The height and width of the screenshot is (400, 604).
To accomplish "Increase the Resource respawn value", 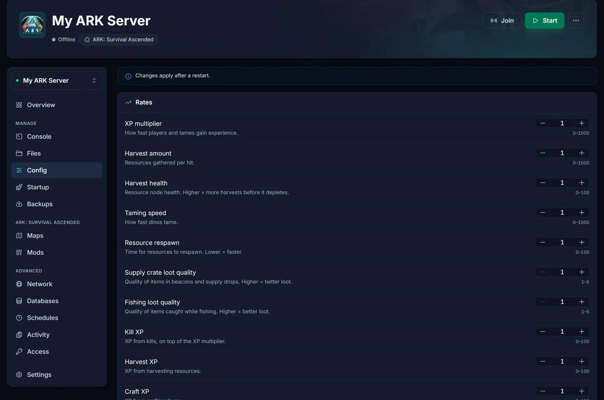I will point(582,242).
